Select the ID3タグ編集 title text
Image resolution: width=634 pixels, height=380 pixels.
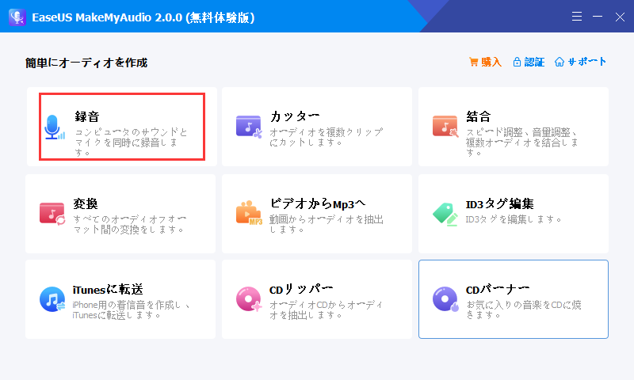click(500, 203)
